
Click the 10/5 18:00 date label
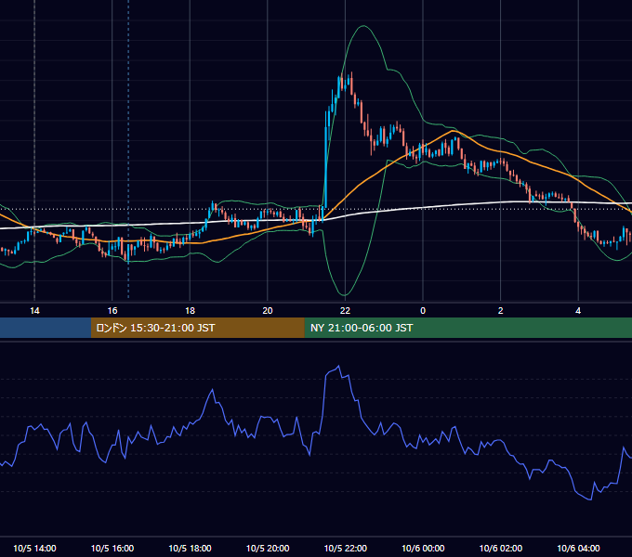click(190, 548)
